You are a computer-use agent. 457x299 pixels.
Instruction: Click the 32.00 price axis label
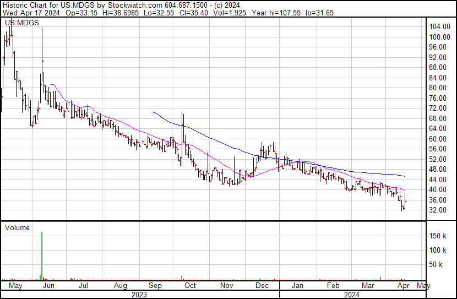tap(439, 210)
